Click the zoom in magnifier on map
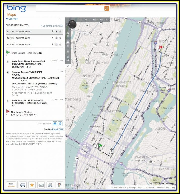The width and height of the screenshot is (180, 194). 68,33
